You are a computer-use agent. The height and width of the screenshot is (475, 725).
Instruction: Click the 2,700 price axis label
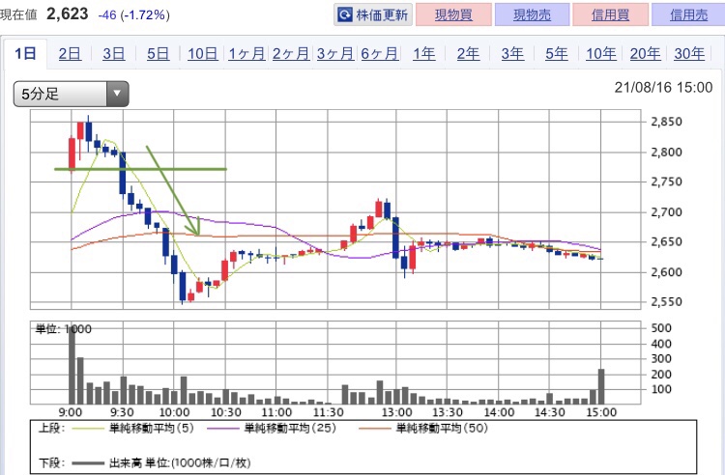(x=666, y=212)
